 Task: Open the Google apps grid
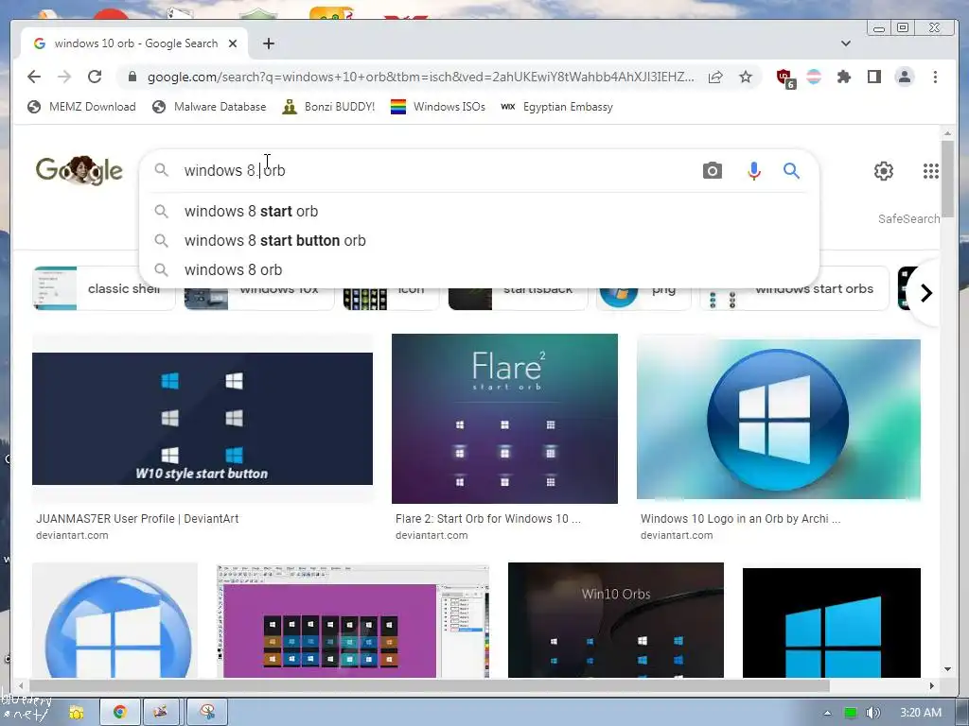(931, 171)
